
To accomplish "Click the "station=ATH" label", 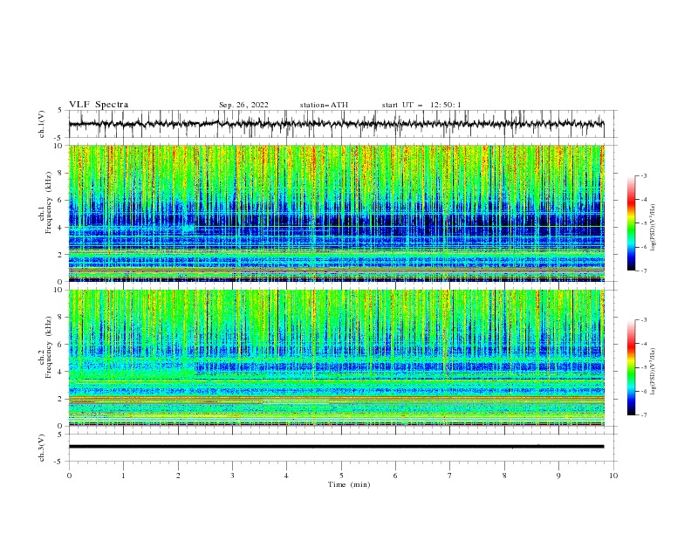I will click(x=324, y=105).
